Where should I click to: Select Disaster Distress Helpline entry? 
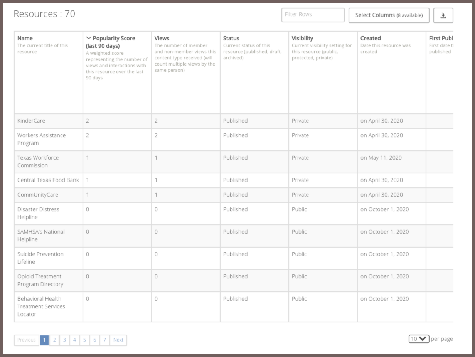(x=38, y=213)
